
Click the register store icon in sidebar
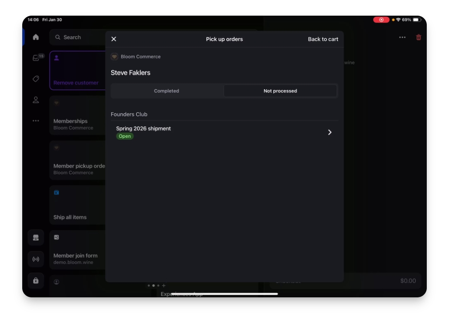36,238
